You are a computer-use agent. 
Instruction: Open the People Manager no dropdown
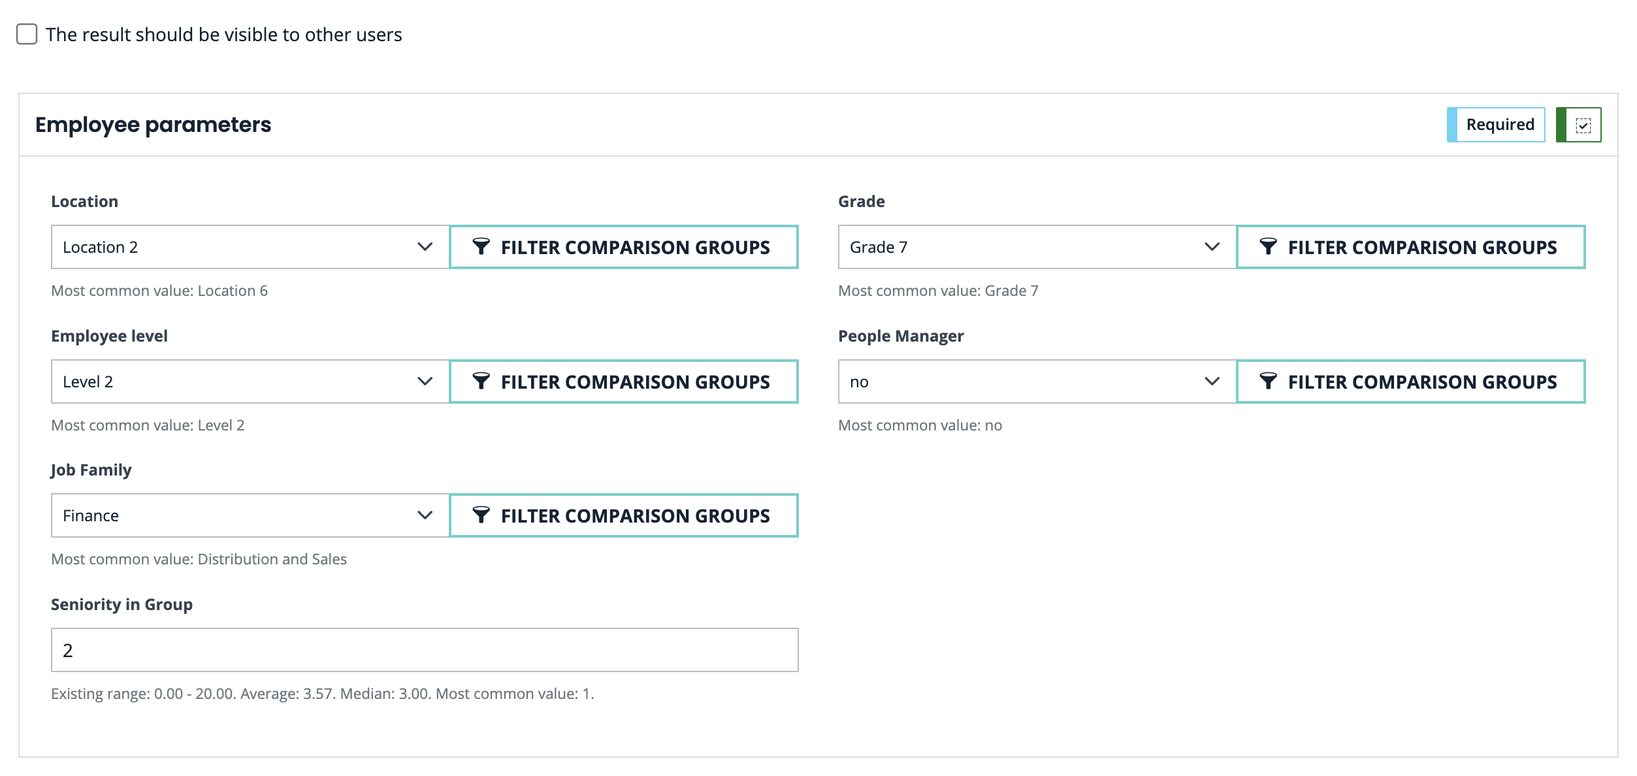[x=1035, y=381]
